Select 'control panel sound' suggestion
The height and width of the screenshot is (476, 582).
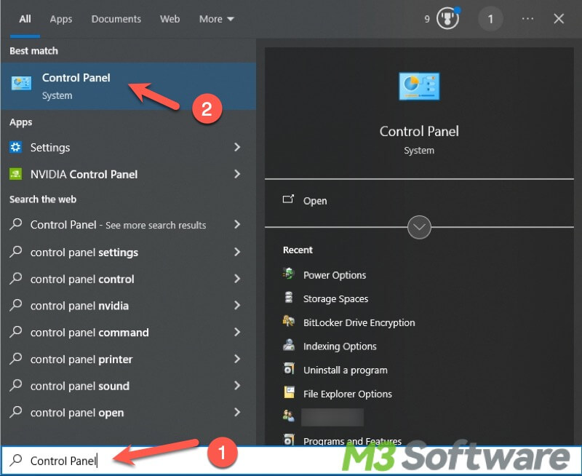128,386
